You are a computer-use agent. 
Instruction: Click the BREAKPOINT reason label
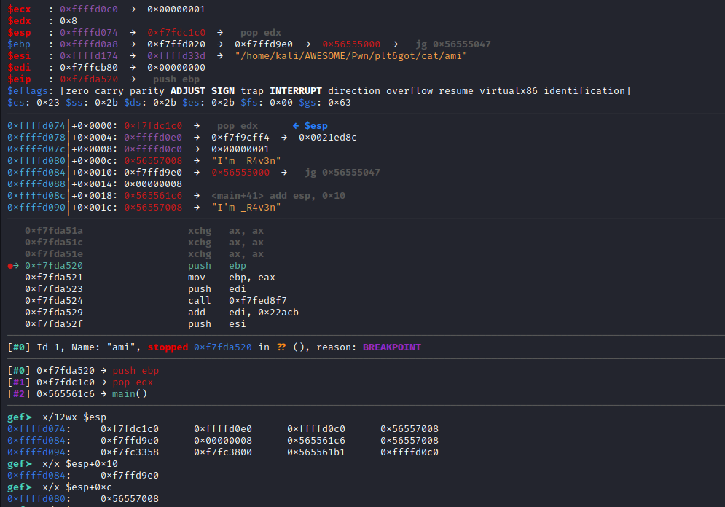(391, 347)
